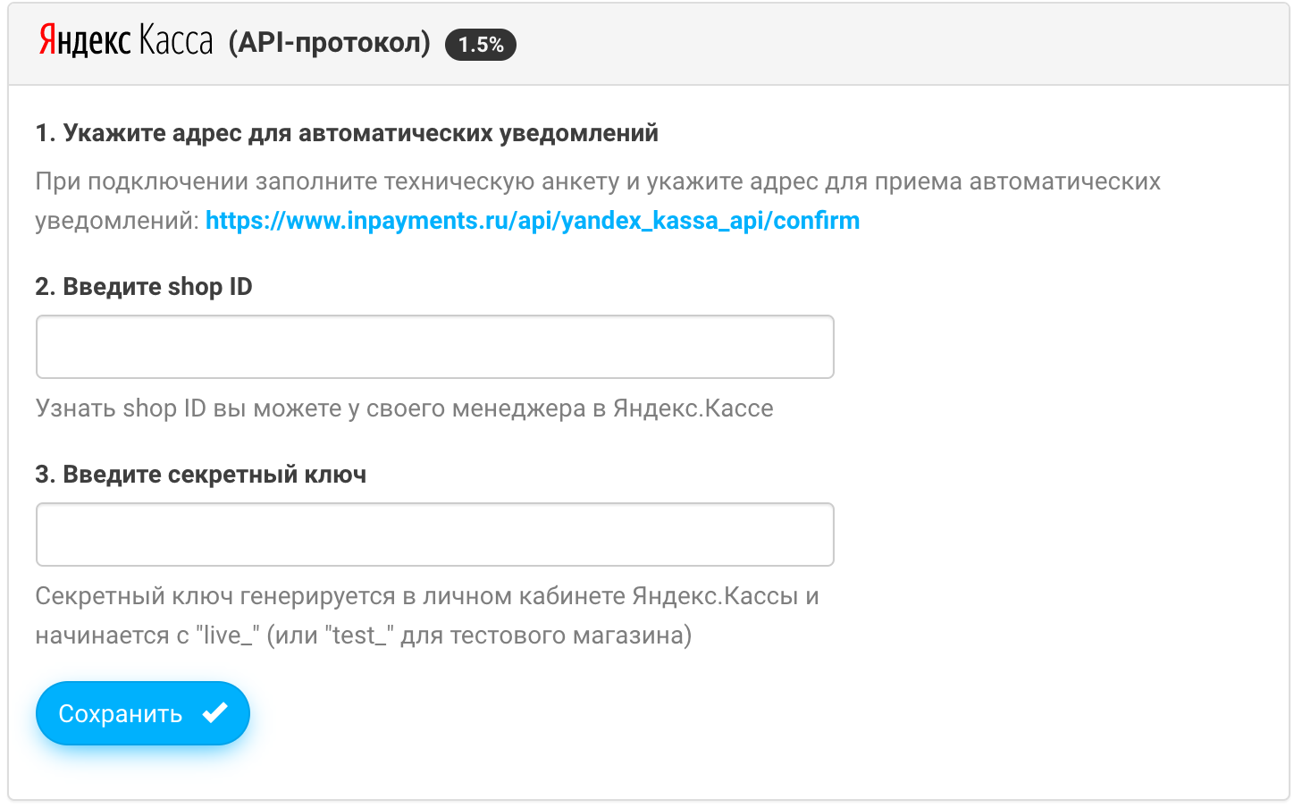Click the Сохранить save button

tap(143, 713)
